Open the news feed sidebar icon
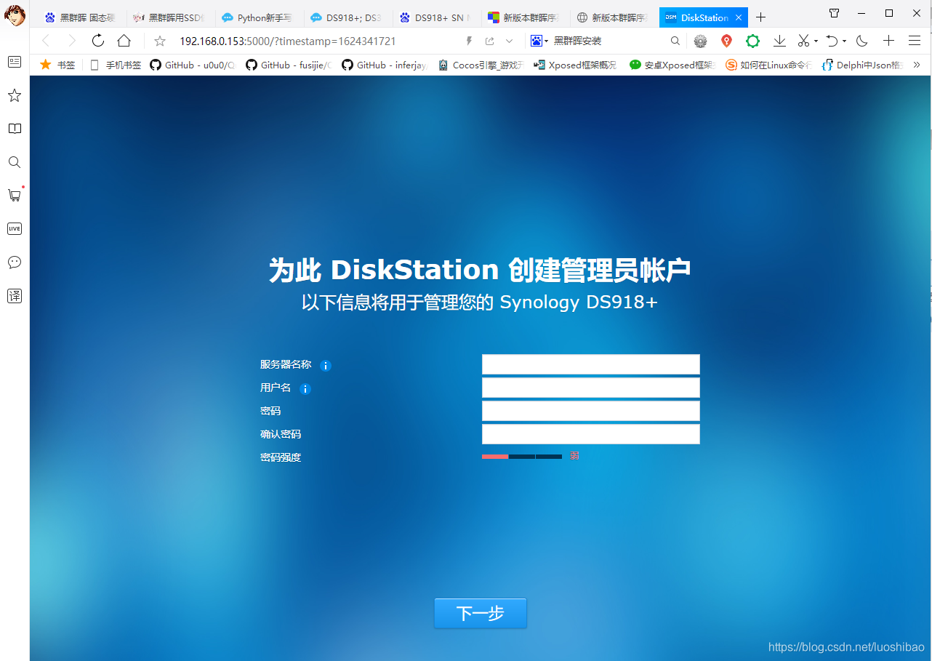 (15, 62)
